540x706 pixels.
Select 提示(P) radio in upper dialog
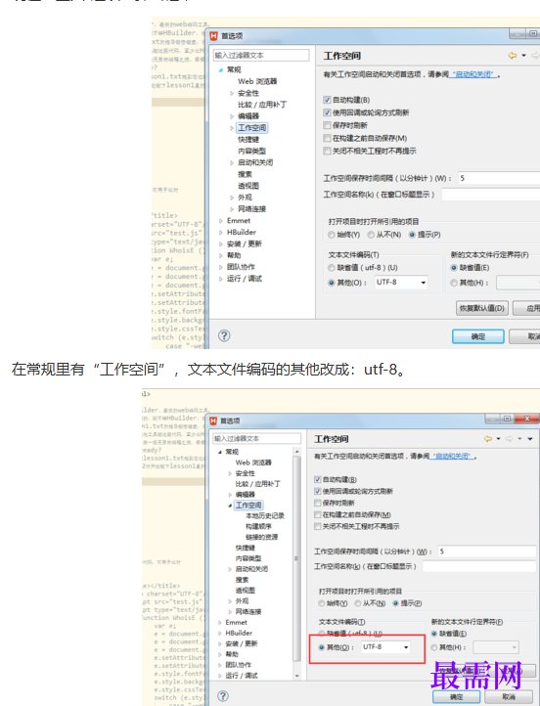(412, 235)
